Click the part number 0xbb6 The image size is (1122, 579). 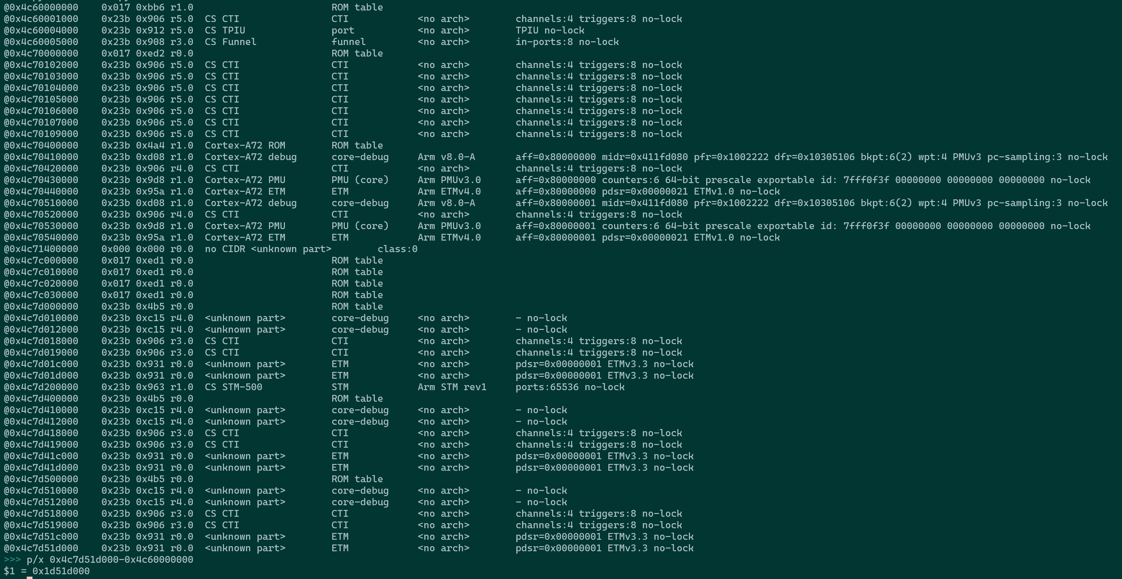150,7
